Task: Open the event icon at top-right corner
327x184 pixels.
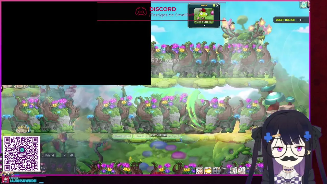Action: (303, 5)
